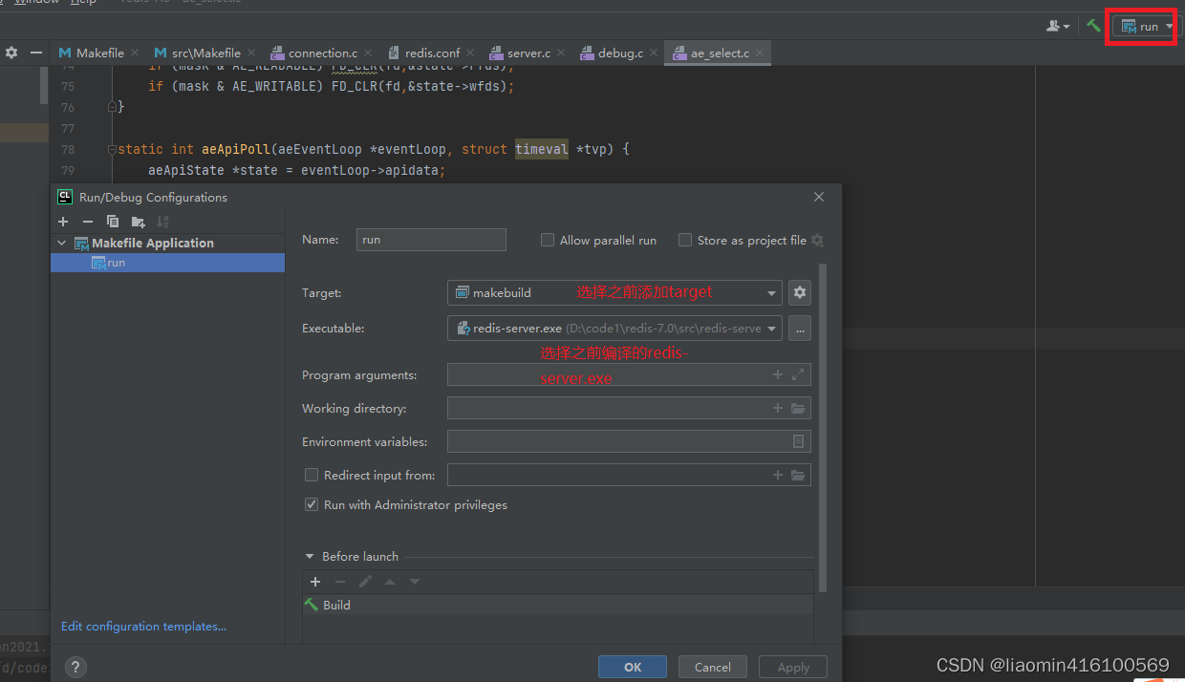The image size is (1185, 682).
Task: Create a new configuration folder
Action: pyautogui.click(x=138, y=222)
